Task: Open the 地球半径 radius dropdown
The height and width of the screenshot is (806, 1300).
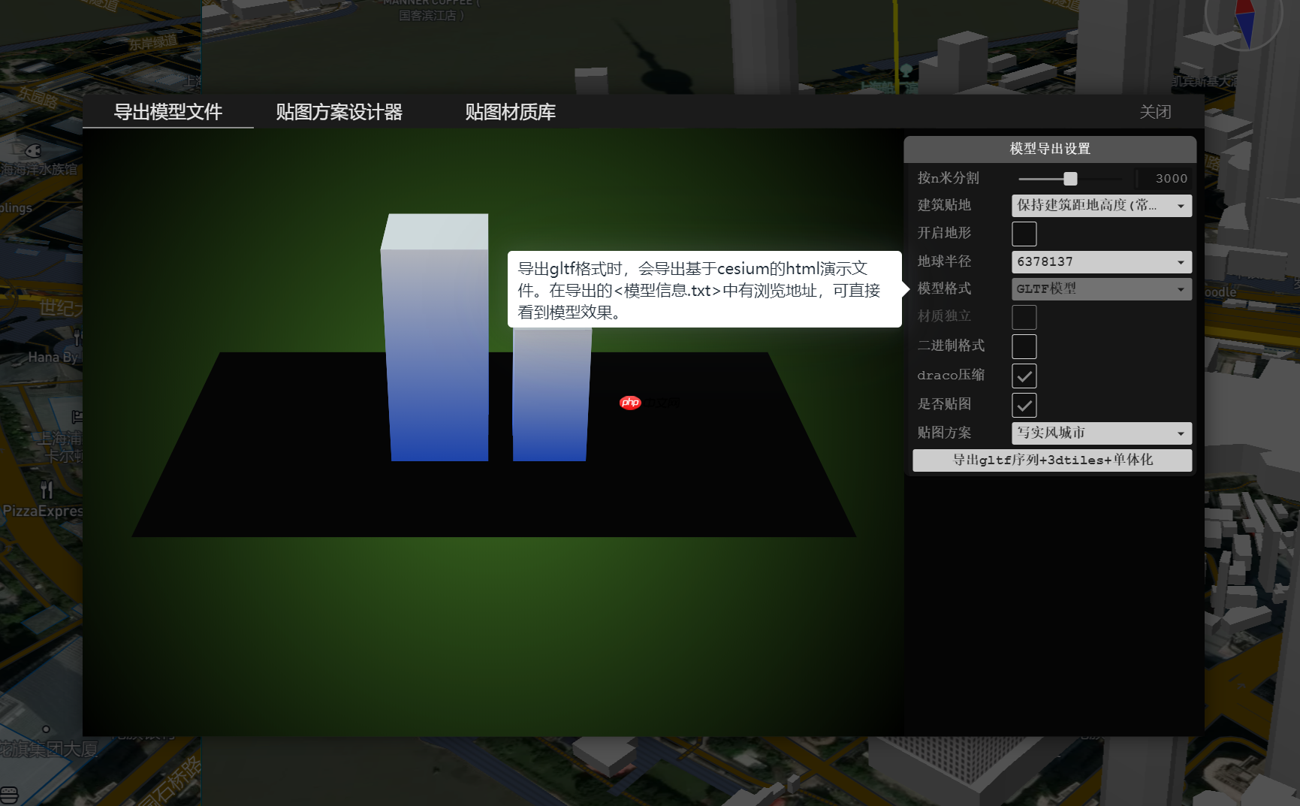Action: click(1101, 261)
